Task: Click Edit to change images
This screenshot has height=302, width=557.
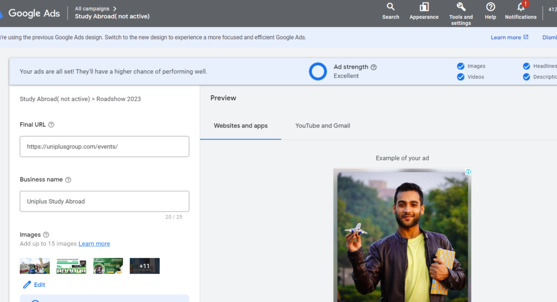Action: point(34,285)
